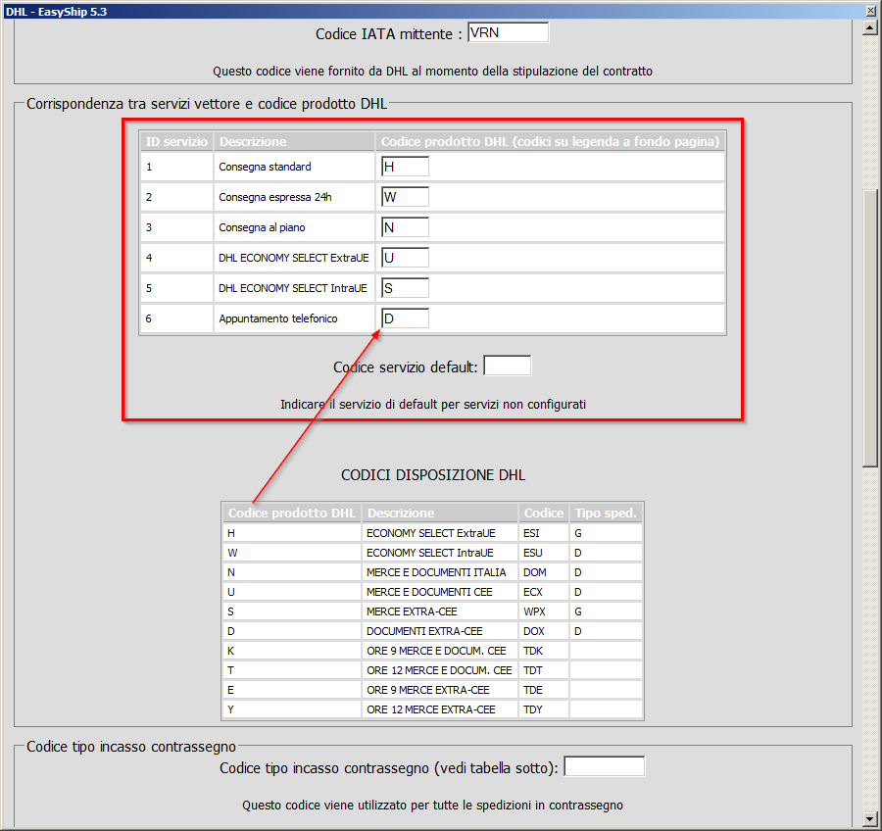Click the WPX code cell
This screenshot has height=831, width=882.
pyautogui.click(x=543, y=611)
